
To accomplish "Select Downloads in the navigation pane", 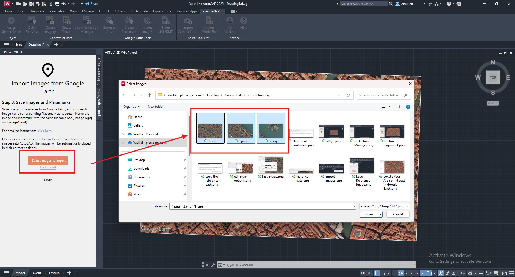I will tap(141, 168).
